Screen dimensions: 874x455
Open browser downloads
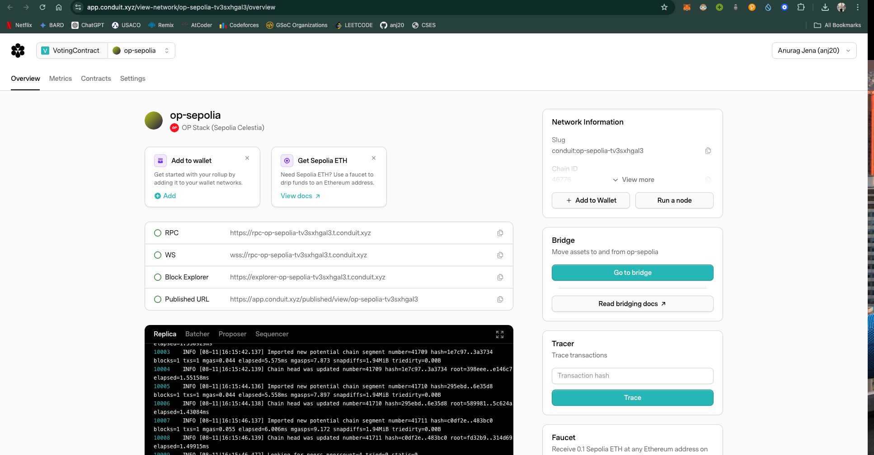click(825, 7)
